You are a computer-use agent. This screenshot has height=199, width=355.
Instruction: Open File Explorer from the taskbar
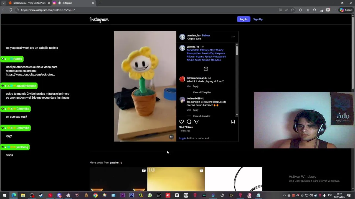(23, 195)
